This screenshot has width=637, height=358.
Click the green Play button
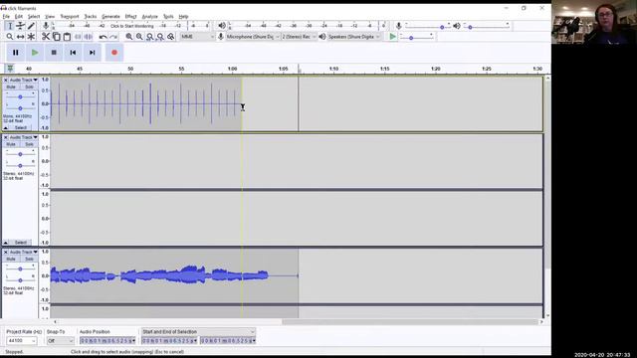click(x=35, y=53)
